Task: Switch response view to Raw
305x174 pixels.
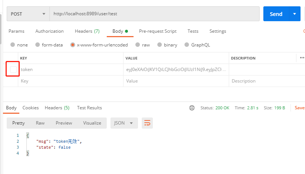Action: click(40, 123)
